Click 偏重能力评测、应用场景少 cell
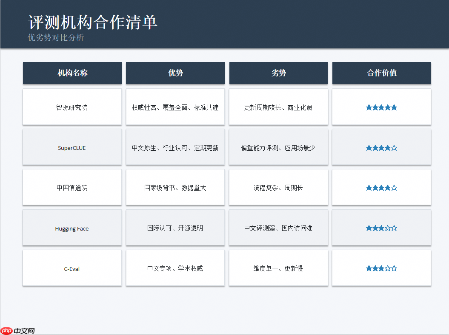Image resolution: width=449 pixels, height=335 pixels. [278, 147]
